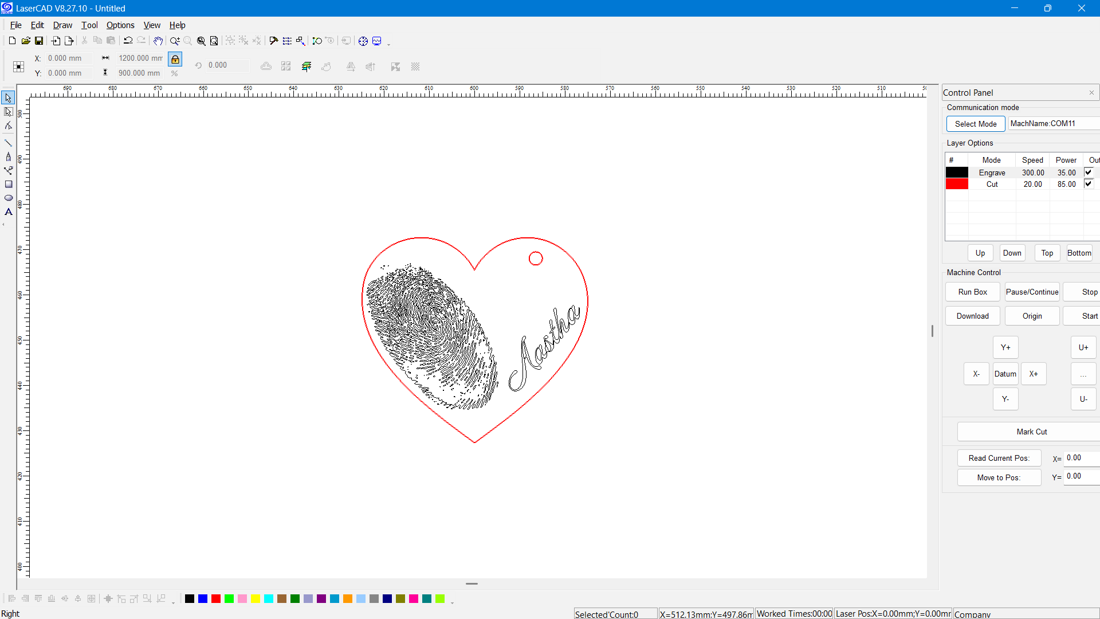Viewport: 1100px width, 619px height.
Task: Click the zoom to page icon
Action: click(x=214, y=41)
